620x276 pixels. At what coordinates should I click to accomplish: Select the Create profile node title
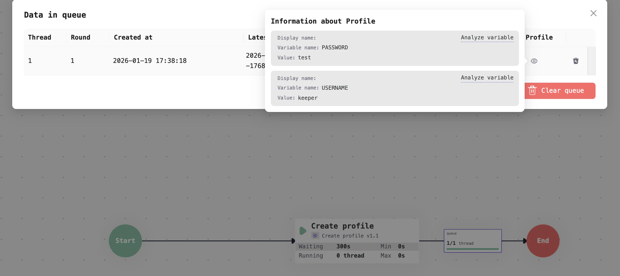343,226
